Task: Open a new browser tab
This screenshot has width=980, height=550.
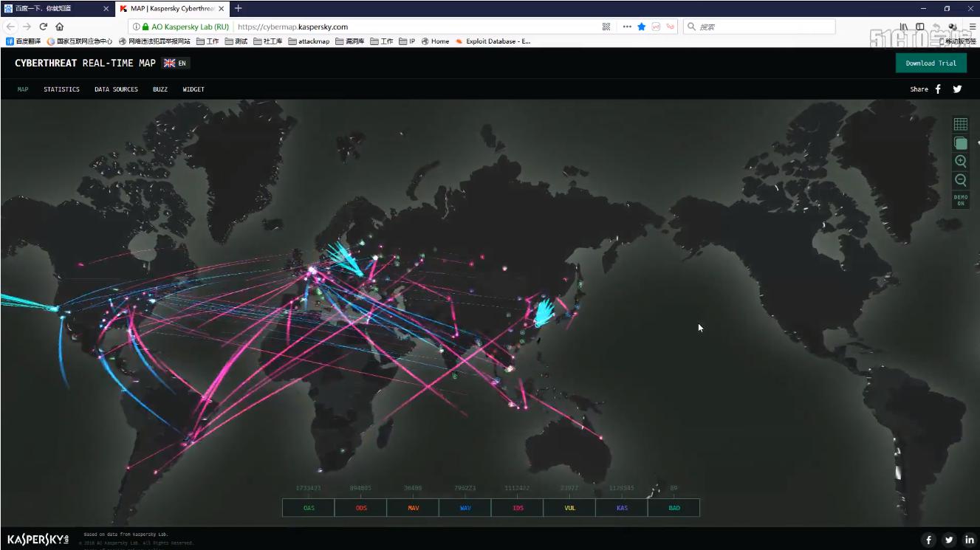Action: click(238, 8)
